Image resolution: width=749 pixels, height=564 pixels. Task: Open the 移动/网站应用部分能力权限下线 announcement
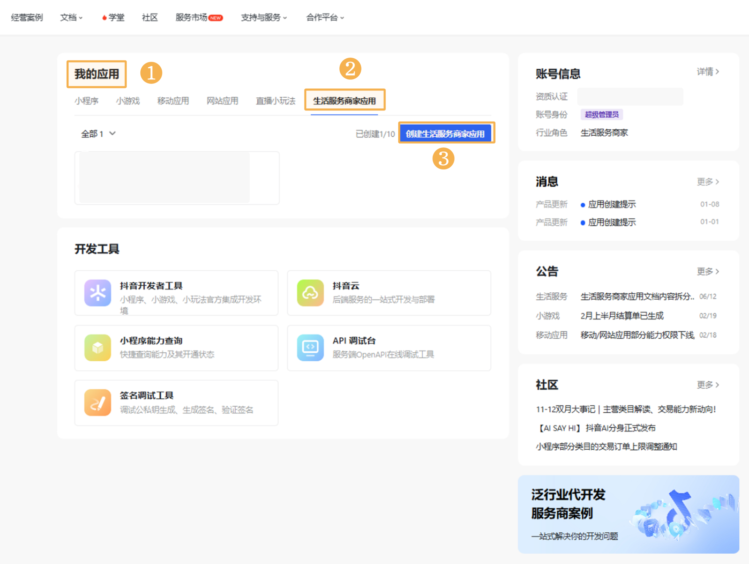pos(637,335)
